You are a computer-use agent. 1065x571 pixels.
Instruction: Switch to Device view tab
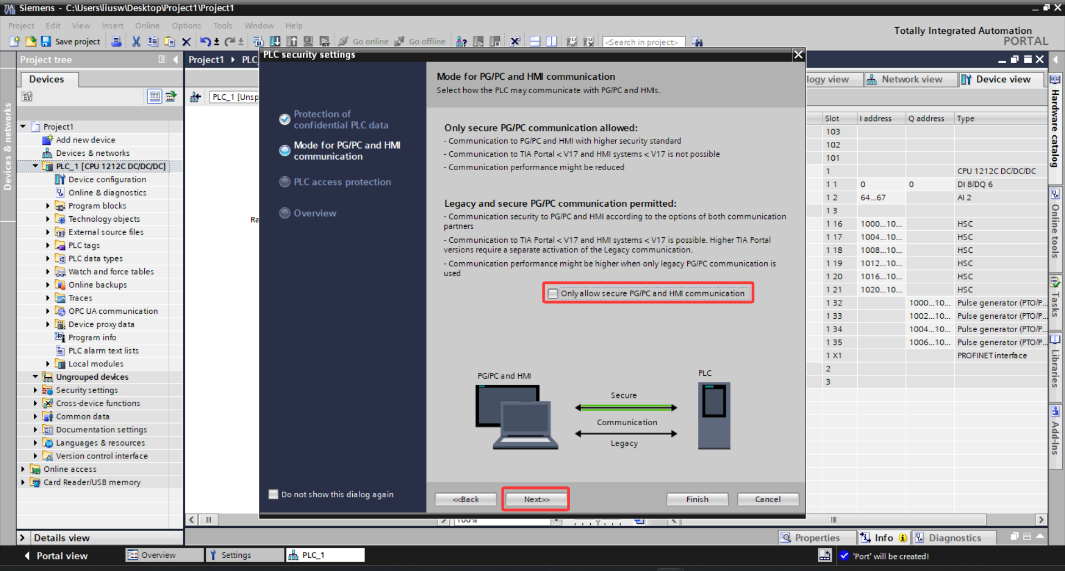(1001, 79)
